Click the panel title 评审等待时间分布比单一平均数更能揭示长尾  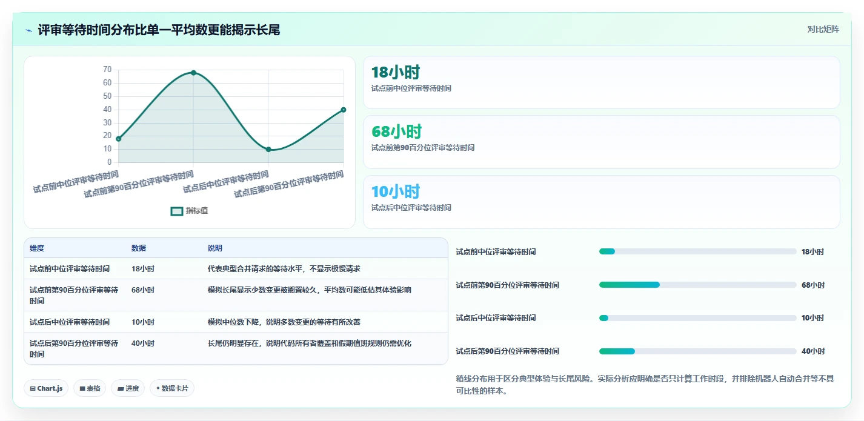pyautogui.click(x=159, y=30)
